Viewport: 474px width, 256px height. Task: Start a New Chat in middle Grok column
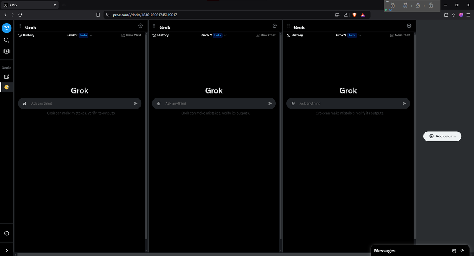pos(265,35)
